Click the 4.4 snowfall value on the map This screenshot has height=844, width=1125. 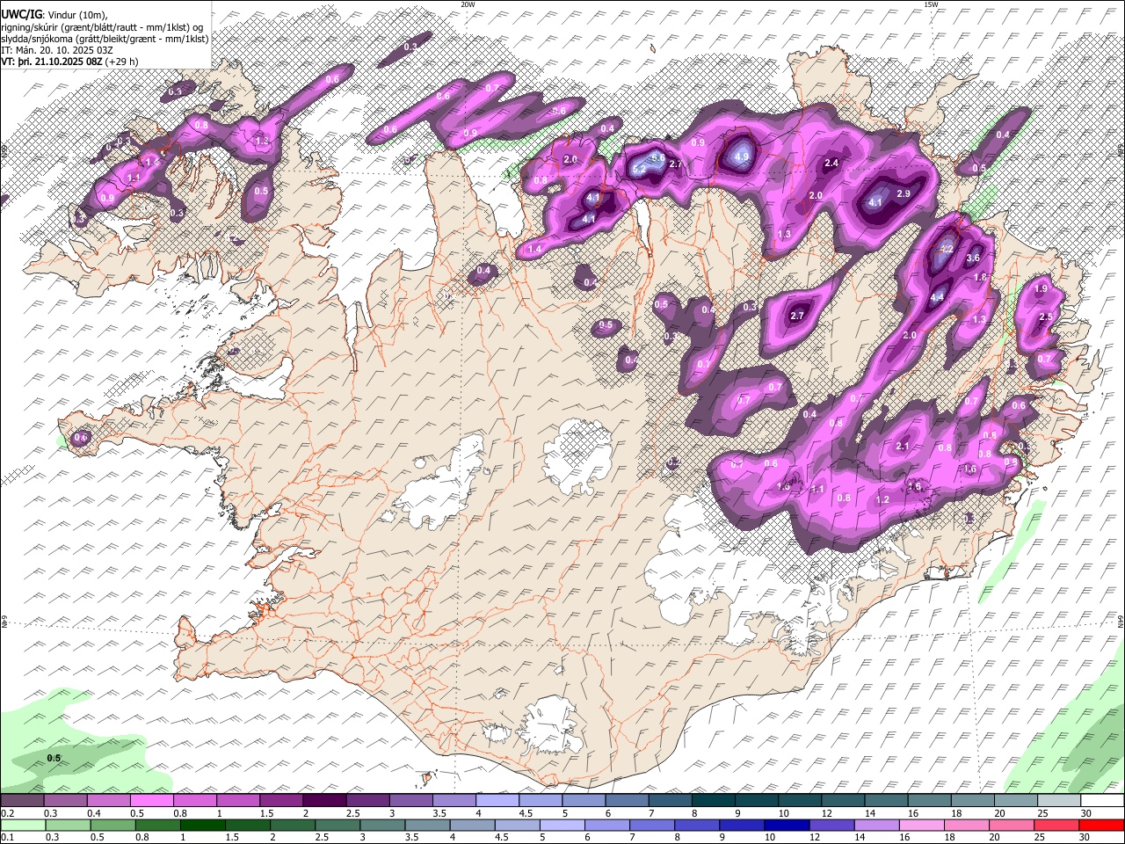937,297
